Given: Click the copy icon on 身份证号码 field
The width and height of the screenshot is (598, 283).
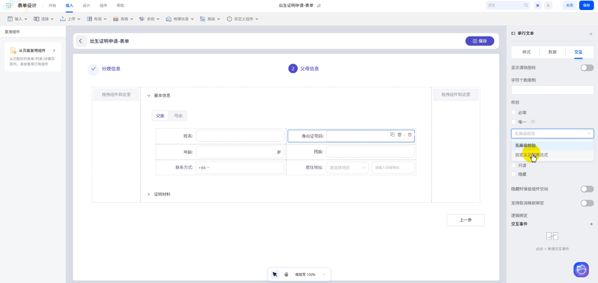Looking at the screenshot, I should point(392,135).
